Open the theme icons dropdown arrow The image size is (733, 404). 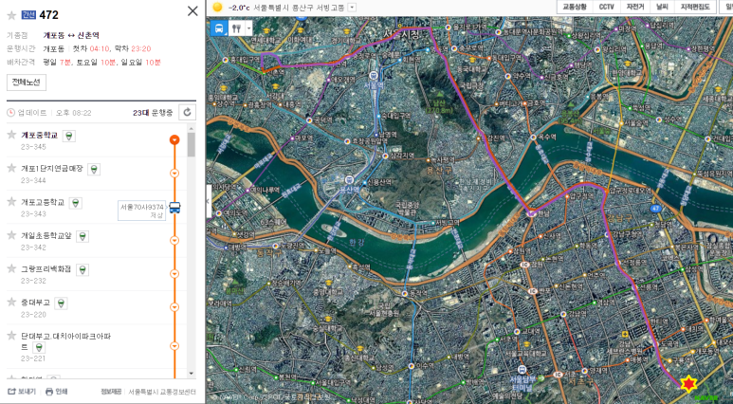pyautogui.click(x=248, y=28)
